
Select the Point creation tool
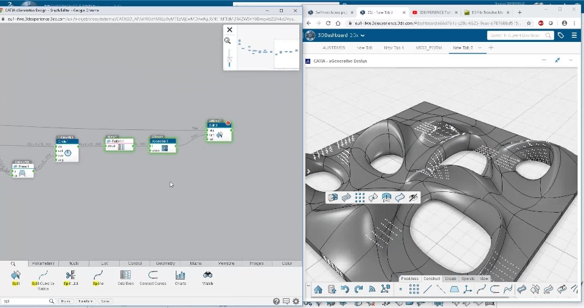401,289
